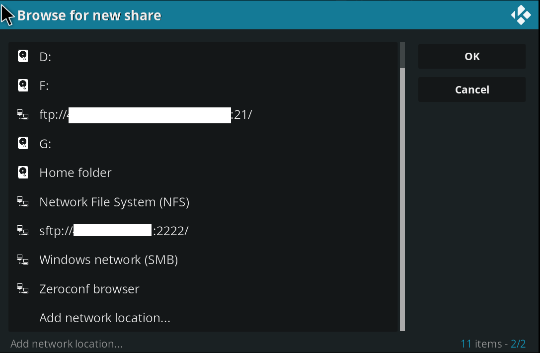Click Cancel to dismiss the dialog
540x353 pixels.
(x=471, y=89)
